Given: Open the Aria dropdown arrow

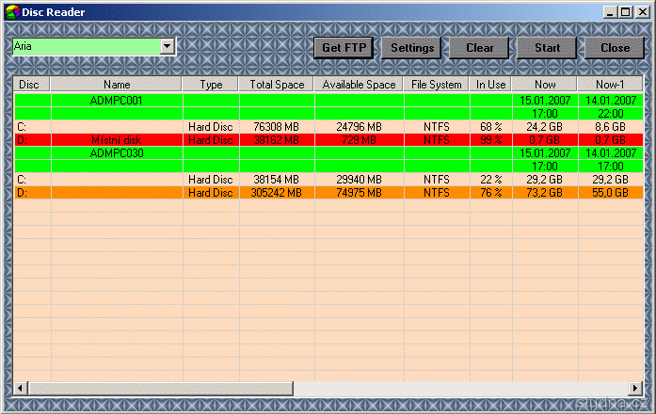Looking at the screenshot, I should pyautogui.click(x=168, y=46).
